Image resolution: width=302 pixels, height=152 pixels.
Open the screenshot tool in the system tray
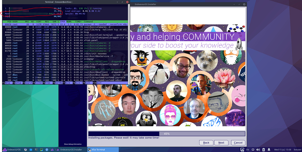(242, 150)
